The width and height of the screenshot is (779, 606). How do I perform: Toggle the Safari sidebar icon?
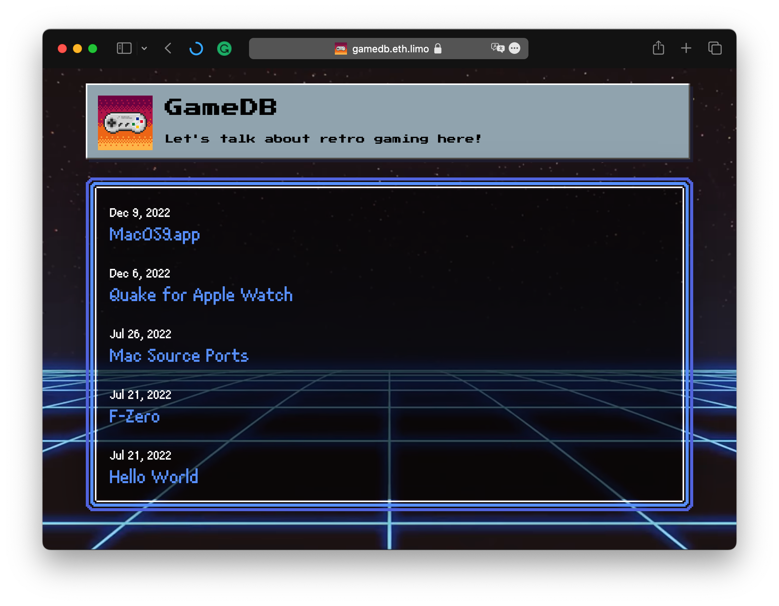pos(124,49)
